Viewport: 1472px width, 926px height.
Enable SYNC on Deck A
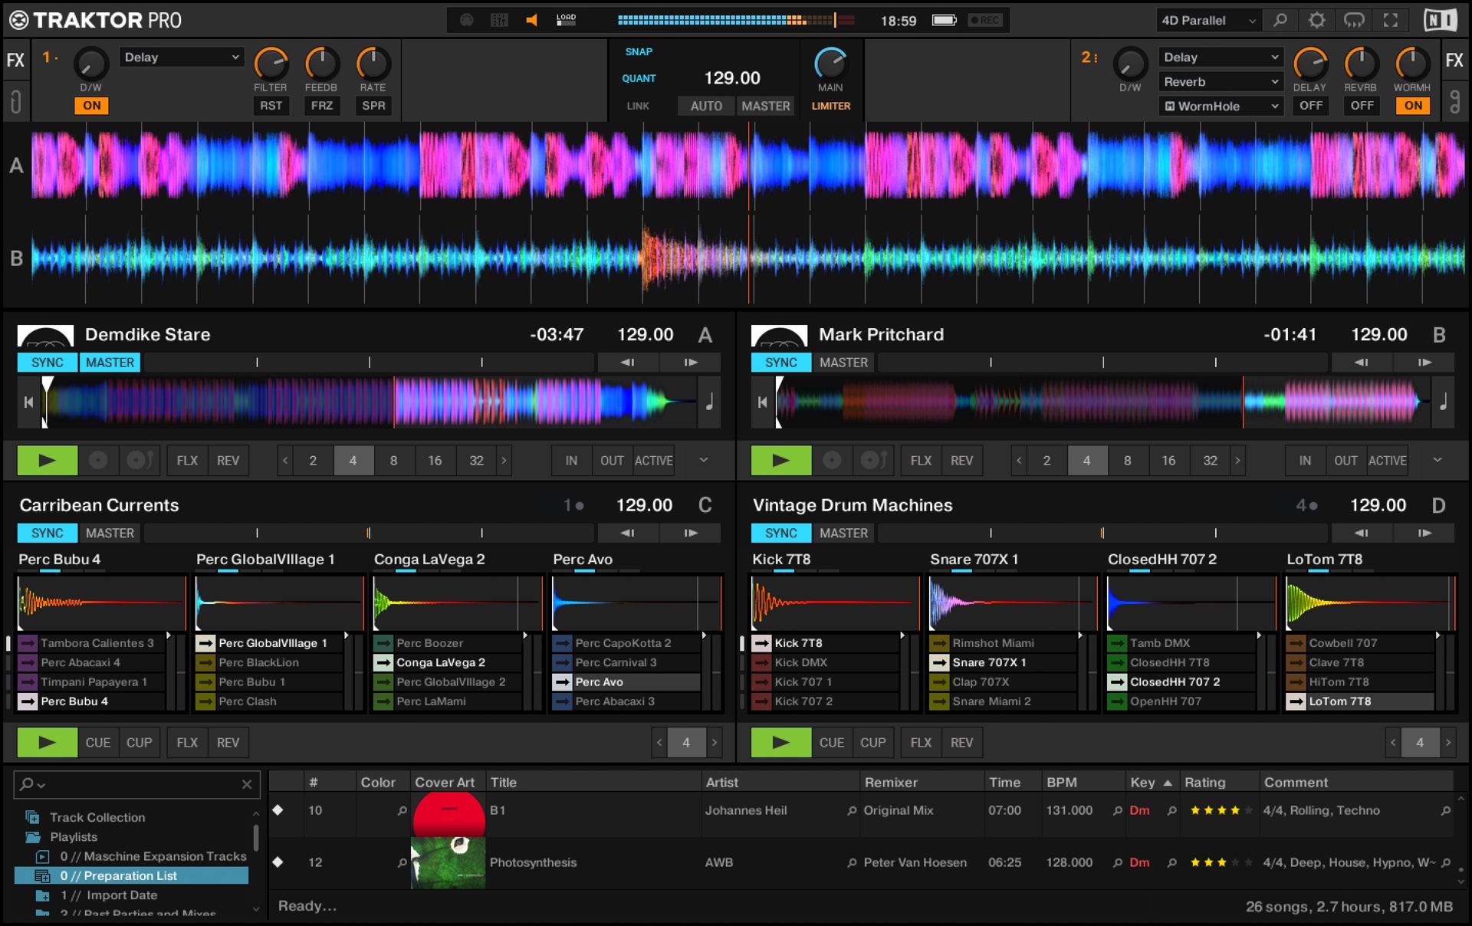[x=47, y=363]
